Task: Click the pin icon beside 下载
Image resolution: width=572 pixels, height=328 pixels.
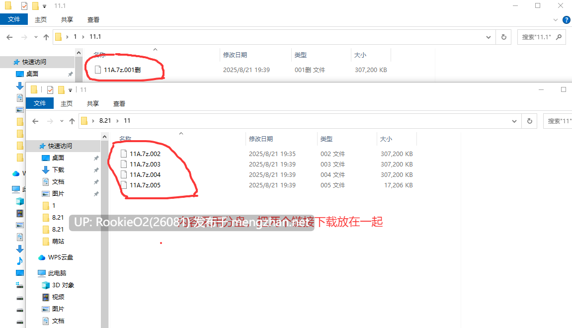Action: pos(96,170)
